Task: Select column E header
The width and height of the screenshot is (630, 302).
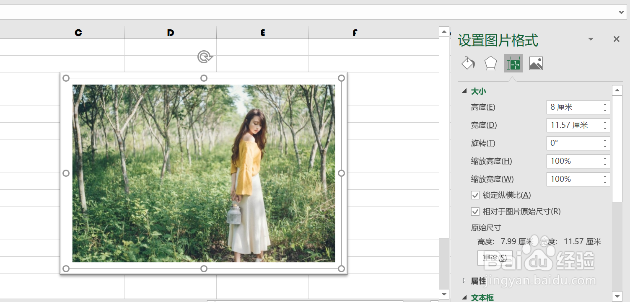Action: 263,33
